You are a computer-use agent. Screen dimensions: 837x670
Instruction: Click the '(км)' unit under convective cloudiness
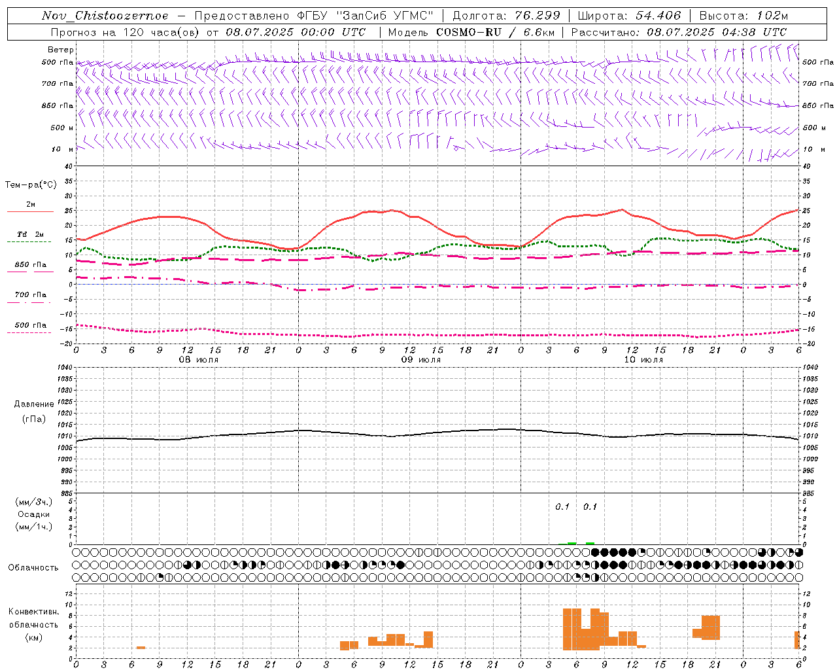[x=34, y=637]
